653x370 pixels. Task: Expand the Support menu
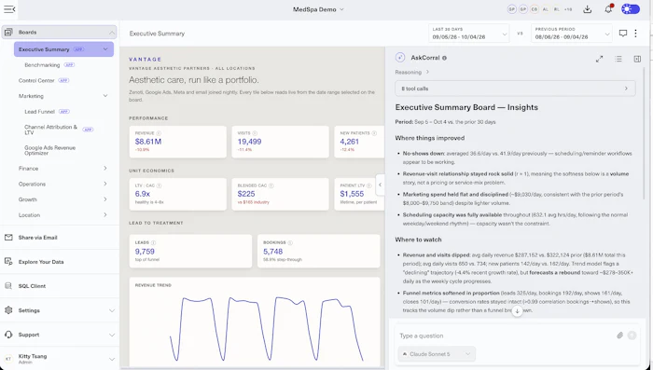(60, 335)
